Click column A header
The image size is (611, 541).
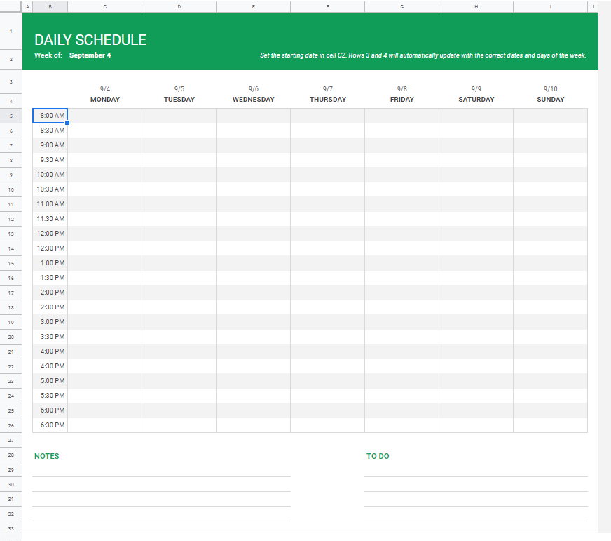27,6
